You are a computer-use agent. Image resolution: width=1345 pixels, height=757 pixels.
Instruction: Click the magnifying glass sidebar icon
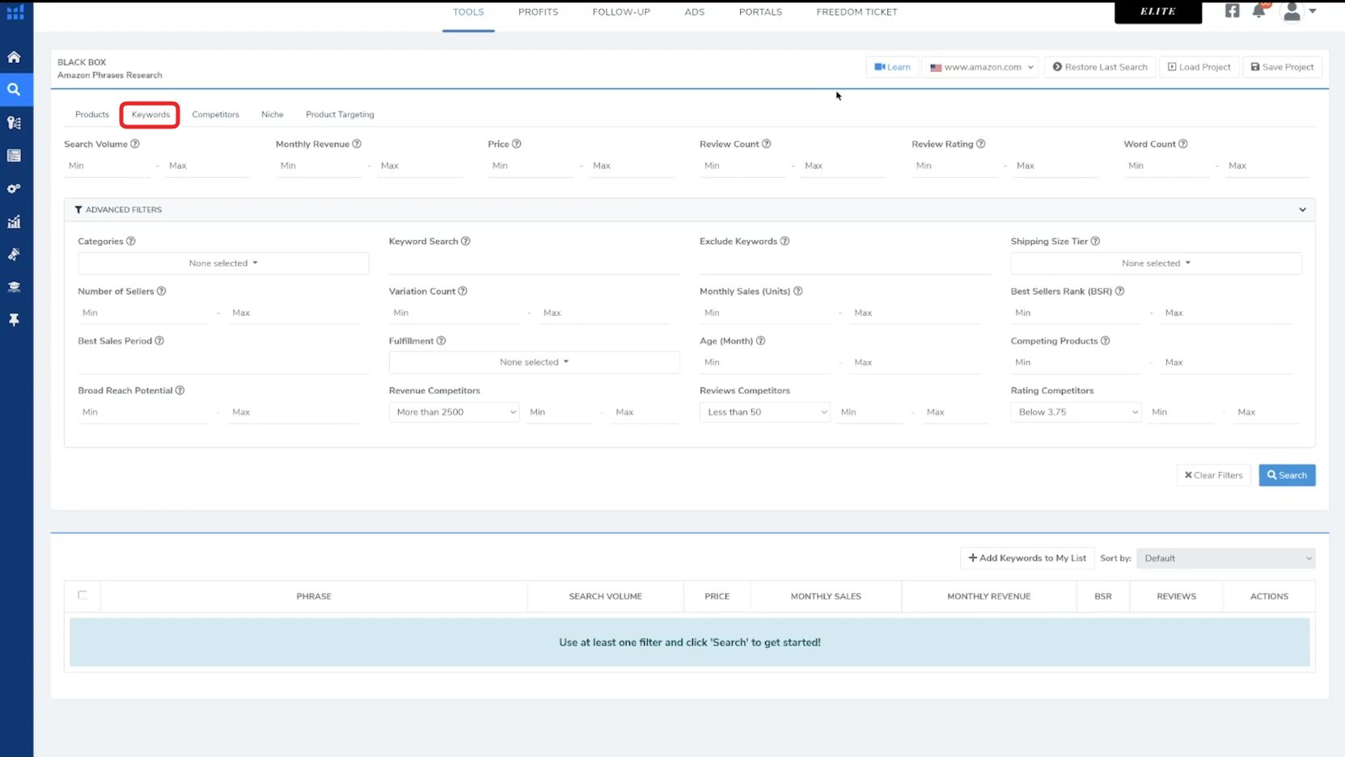tap(15, 90)
